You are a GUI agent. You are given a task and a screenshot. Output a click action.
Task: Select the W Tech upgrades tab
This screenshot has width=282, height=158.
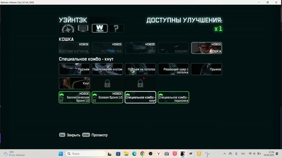tap(100, 28)
